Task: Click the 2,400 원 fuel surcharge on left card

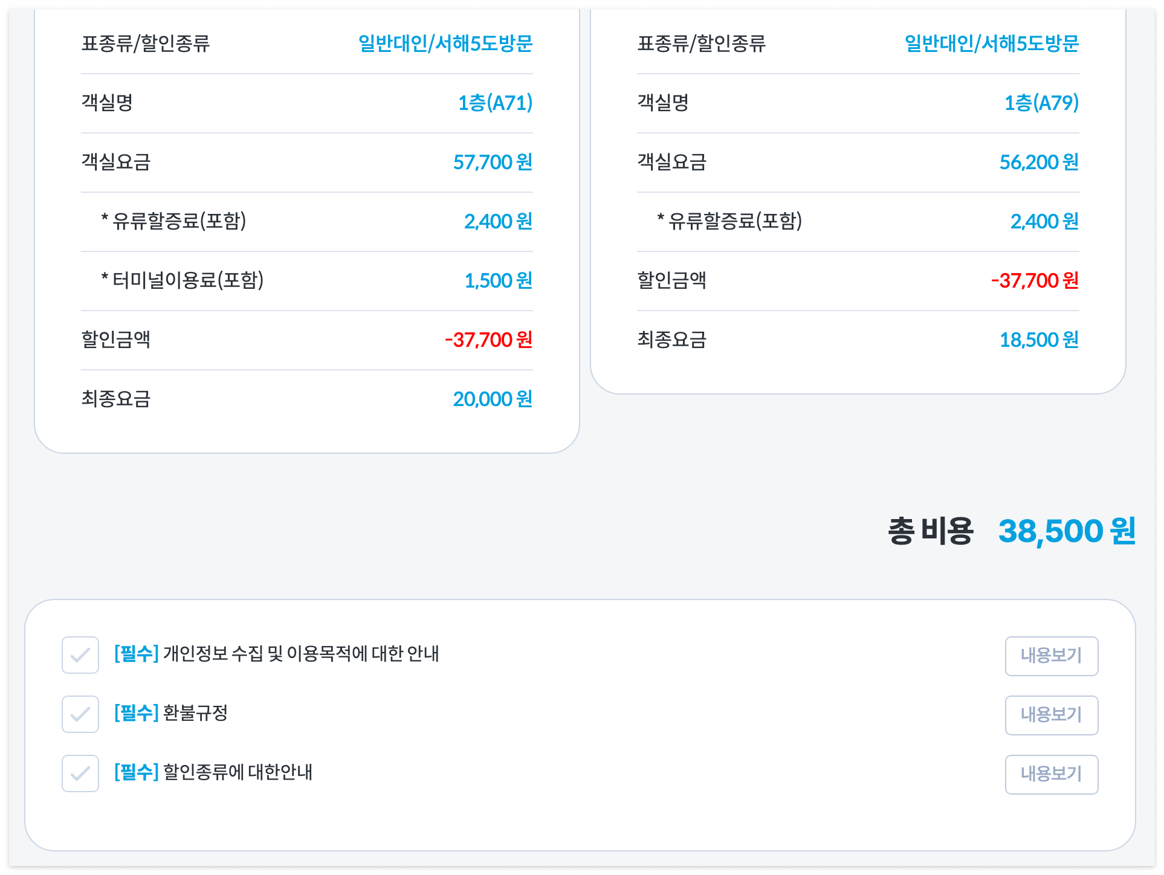Action: point(498,221)
